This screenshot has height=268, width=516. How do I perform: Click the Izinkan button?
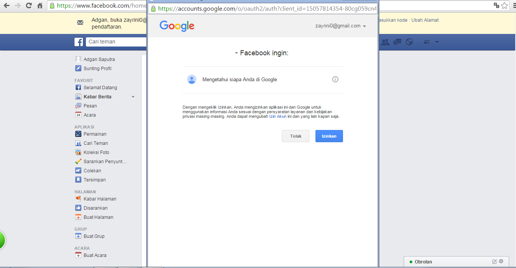pyautogui.click(x=329, y=136)
